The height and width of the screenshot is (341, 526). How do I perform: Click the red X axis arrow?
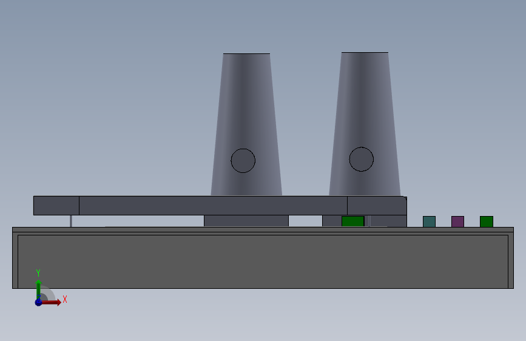point(51,302)
